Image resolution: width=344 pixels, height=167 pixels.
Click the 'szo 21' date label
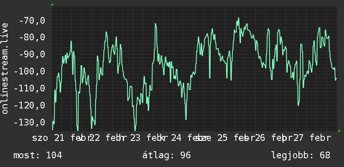[48, 138]
